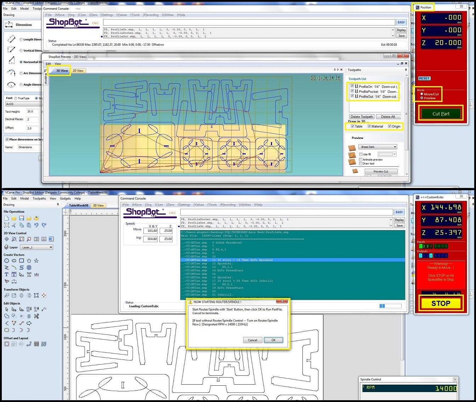Click the Move X & Y speed field
This screenshot has height=402, width=476.
point(151,231)
